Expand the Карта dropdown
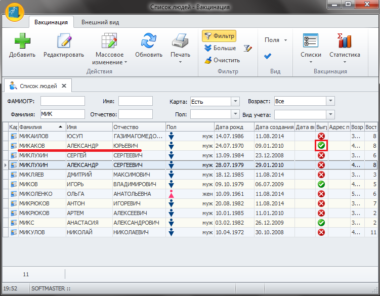Viewport: 380px width, 296px height. click(x=235, y=102)
